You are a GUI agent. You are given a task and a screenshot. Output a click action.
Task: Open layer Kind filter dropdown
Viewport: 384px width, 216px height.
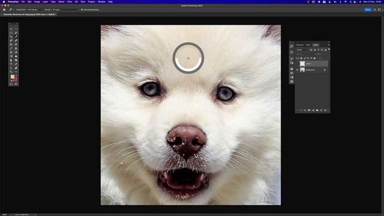[302, 50]
